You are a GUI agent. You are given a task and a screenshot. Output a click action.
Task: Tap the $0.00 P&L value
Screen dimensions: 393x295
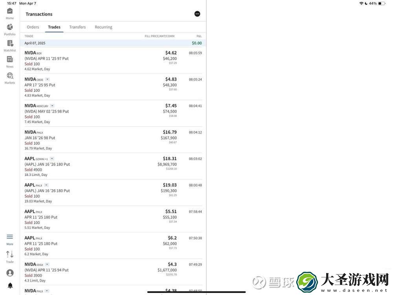point(197,43)
